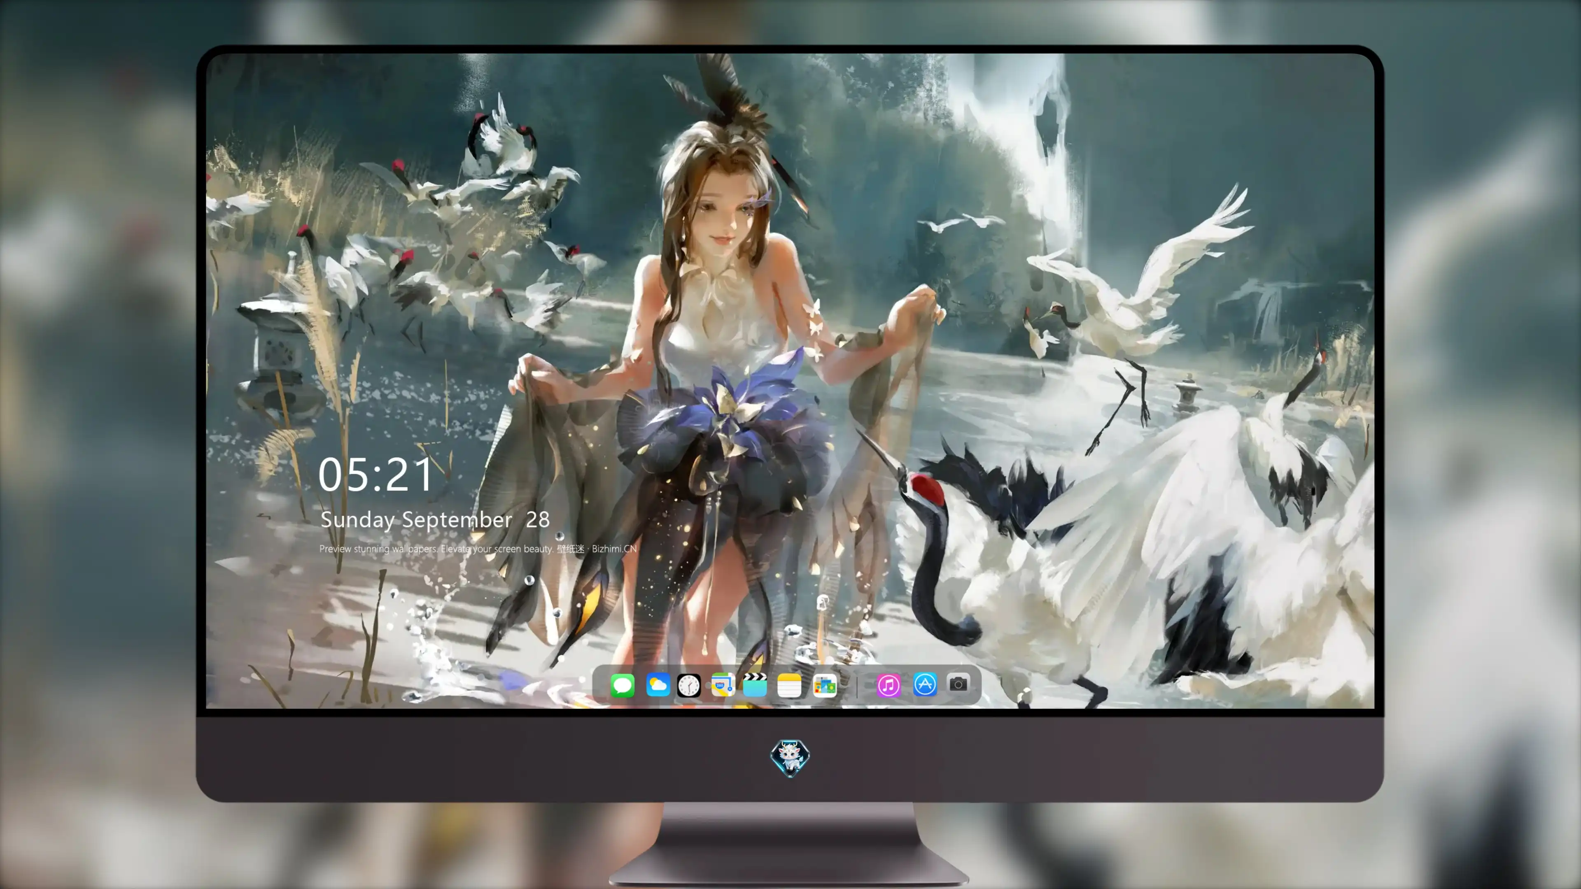Launch Maps from the dock

723,685
